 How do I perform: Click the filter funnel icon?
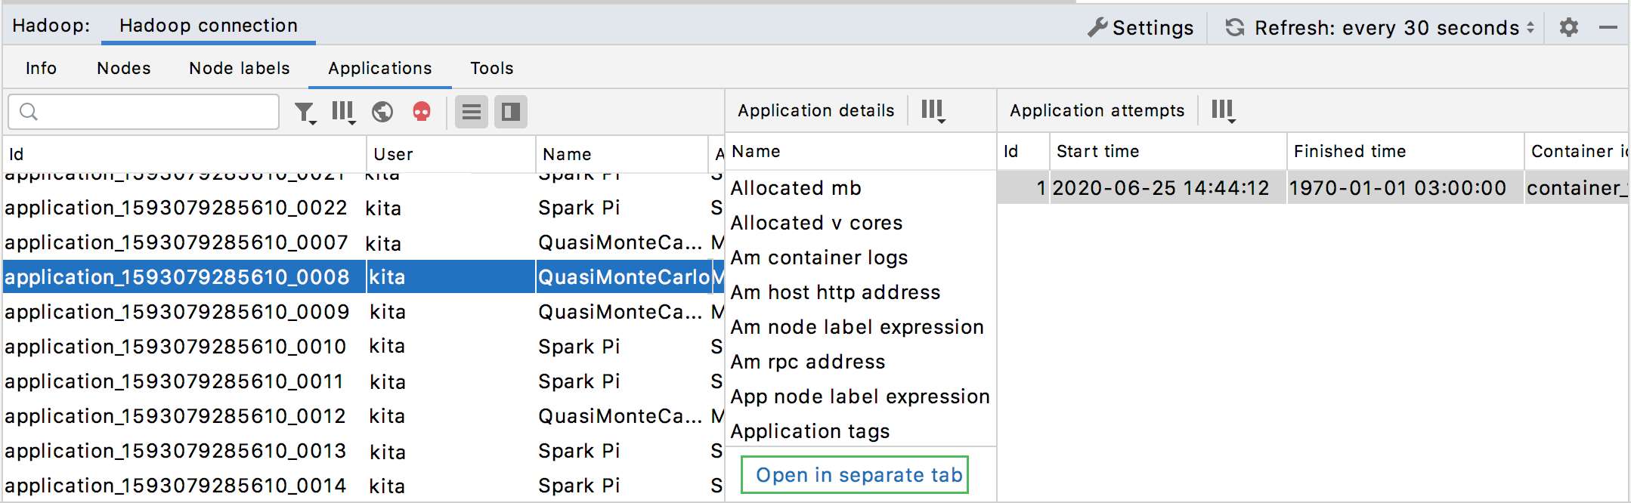tap(305, 113)
